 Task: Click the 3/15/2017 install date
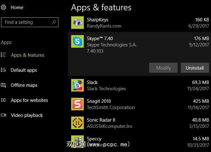tap(199, 126)
